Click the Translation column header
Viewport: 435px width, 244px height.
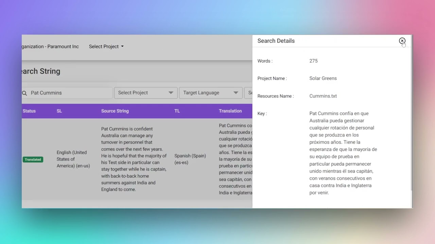pos(230,111)
